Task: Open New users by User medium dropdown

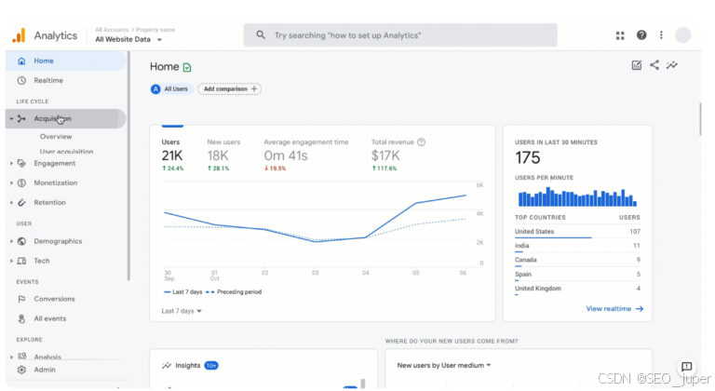Action: (x=444, y=366)
